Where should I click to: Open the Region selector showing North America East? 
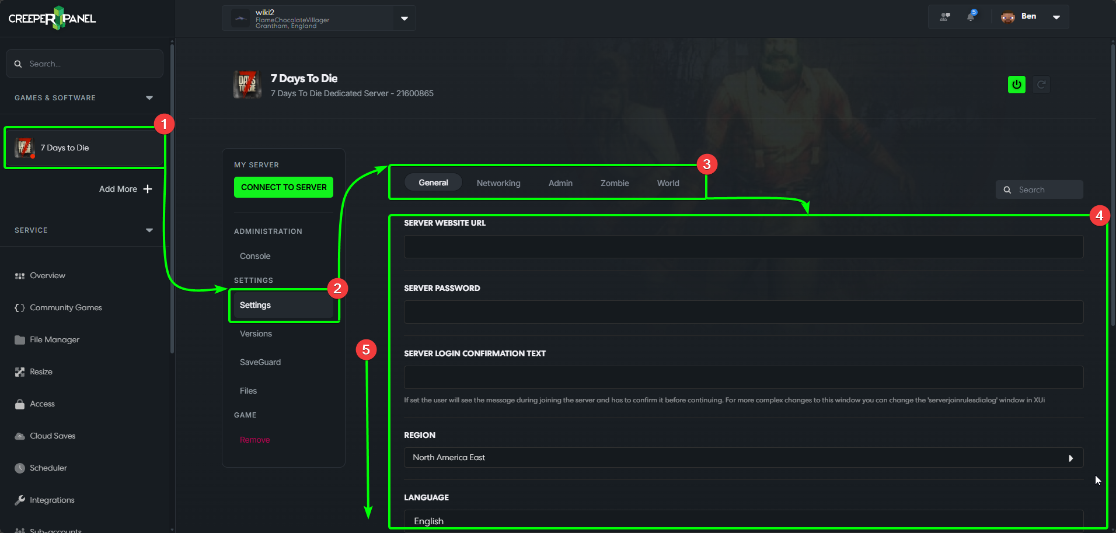pyautogui.click(x=742, y=457)
